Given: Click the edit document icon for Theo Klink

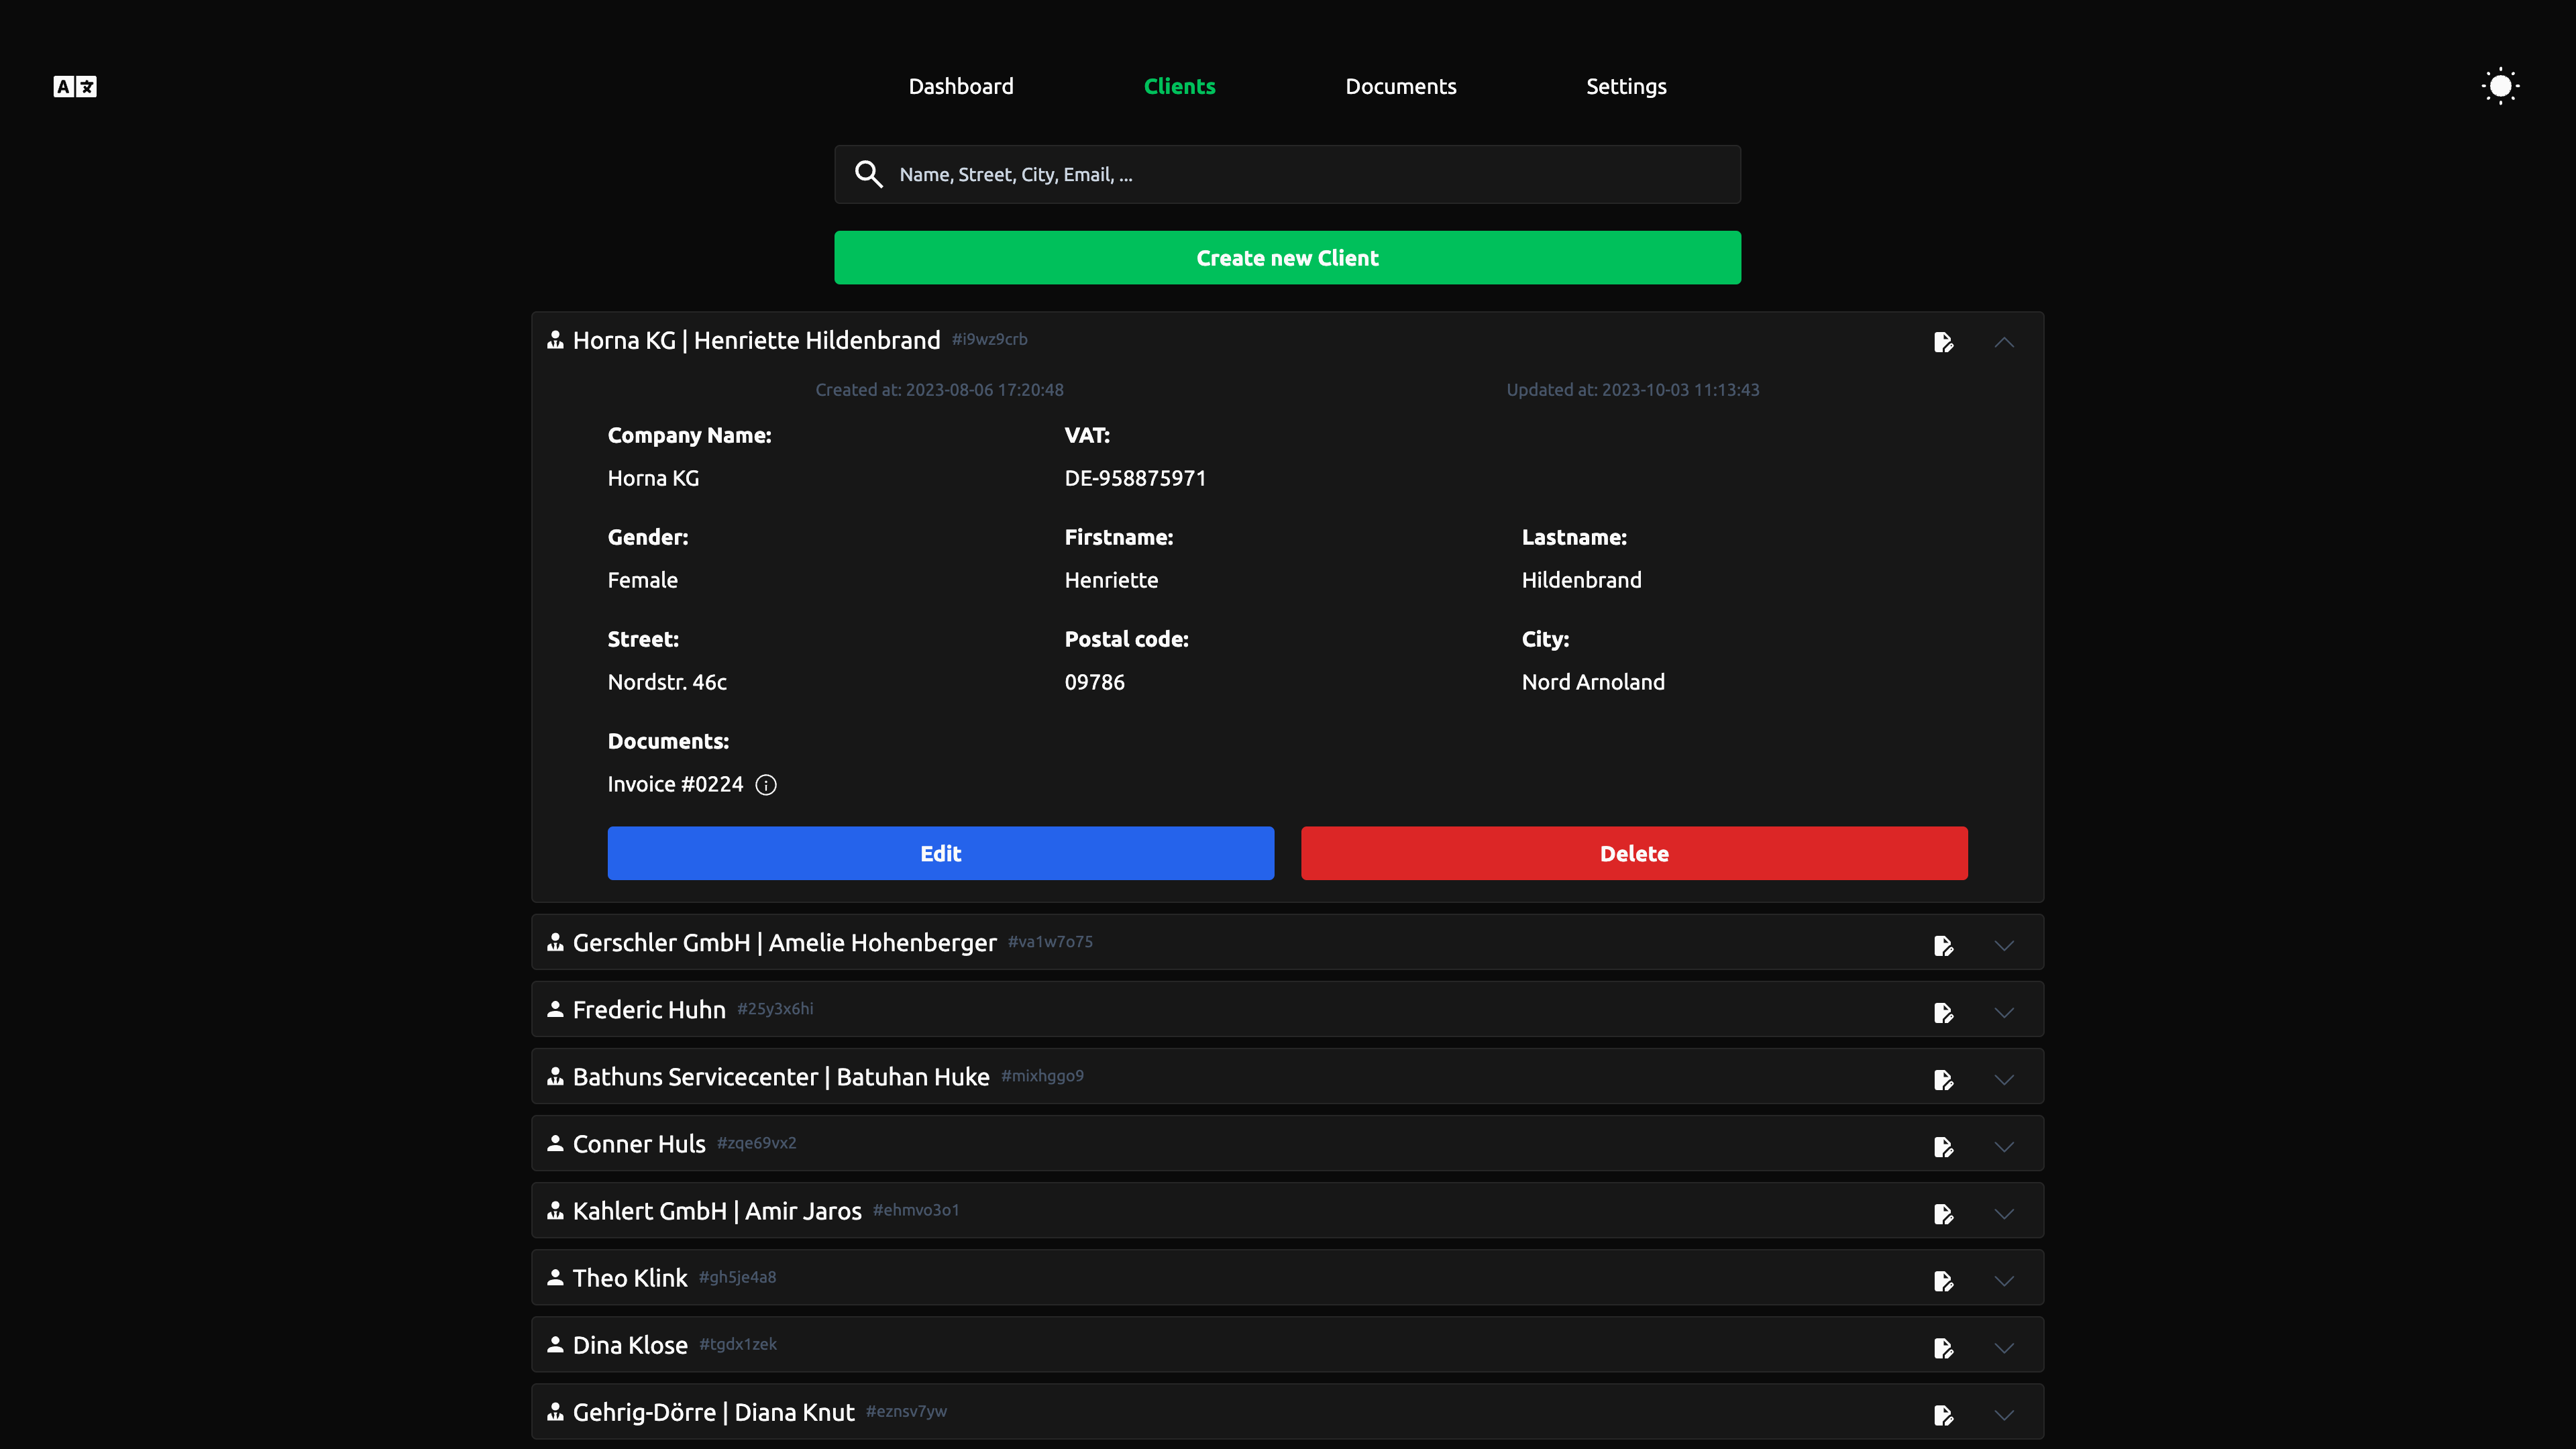Looking at the screenshot, I should 1943,1281.
